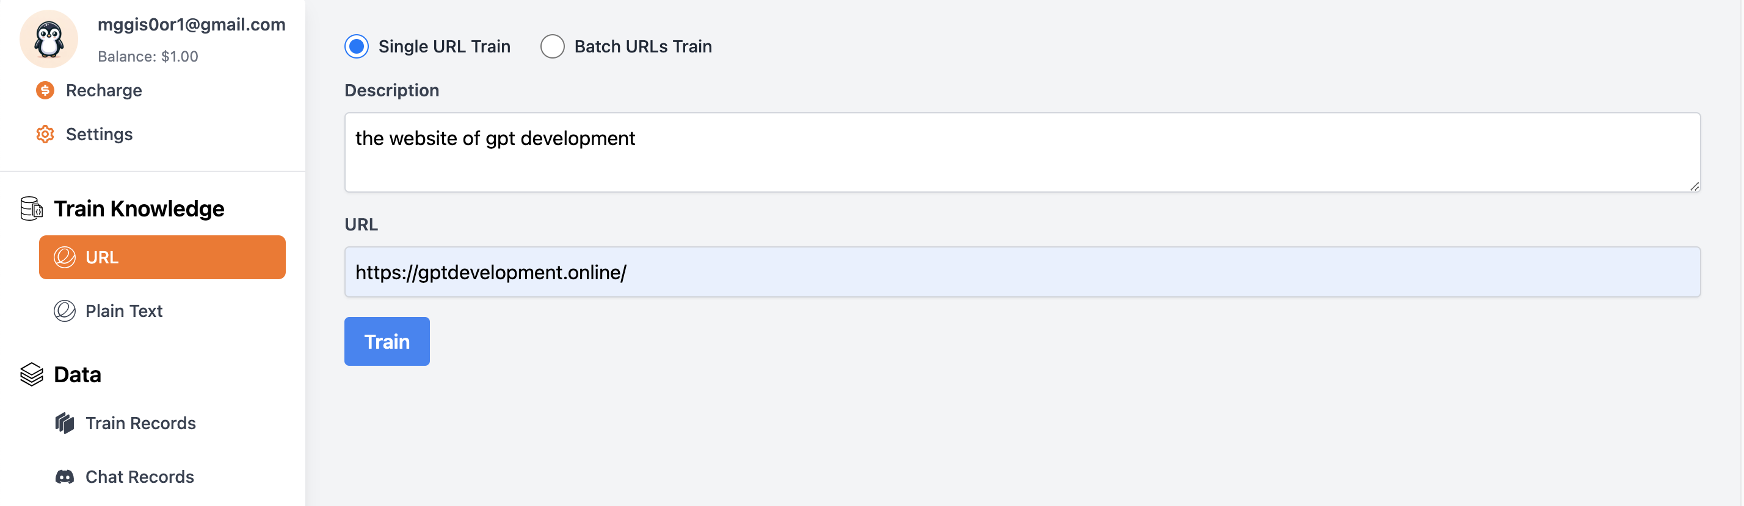Click the URL item's circular icon
Viewport: 1744px width, 506px height.
(64, 257)
